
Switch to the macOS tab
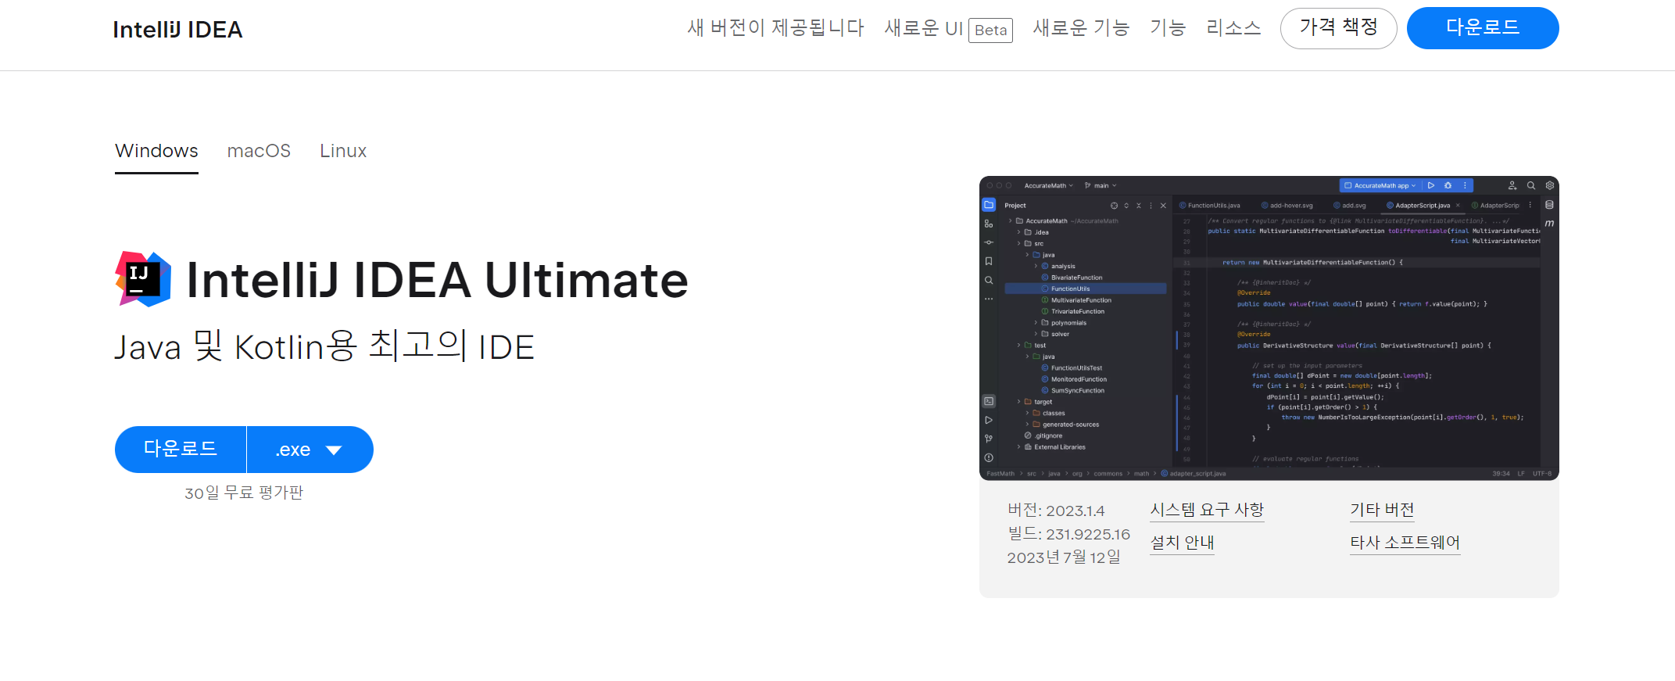[x=259, y=151]
